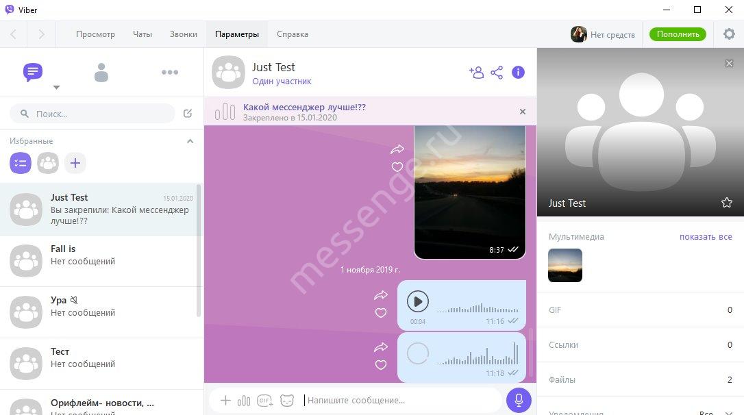Click the attach plus icon in input bar
The width and height of the screenshot is (744, 415).
[225, 401]
